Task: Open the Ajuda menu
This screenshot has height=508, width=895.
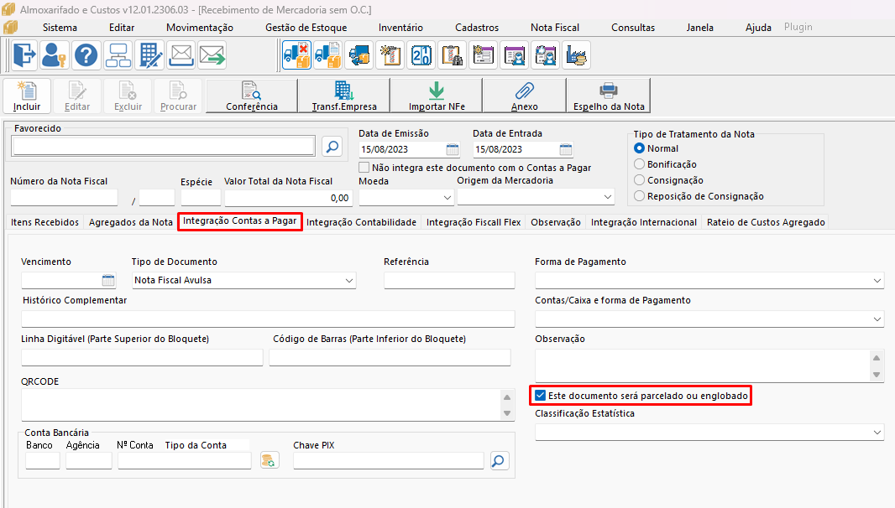Action: pyautogui.click(x=758, y=28)
